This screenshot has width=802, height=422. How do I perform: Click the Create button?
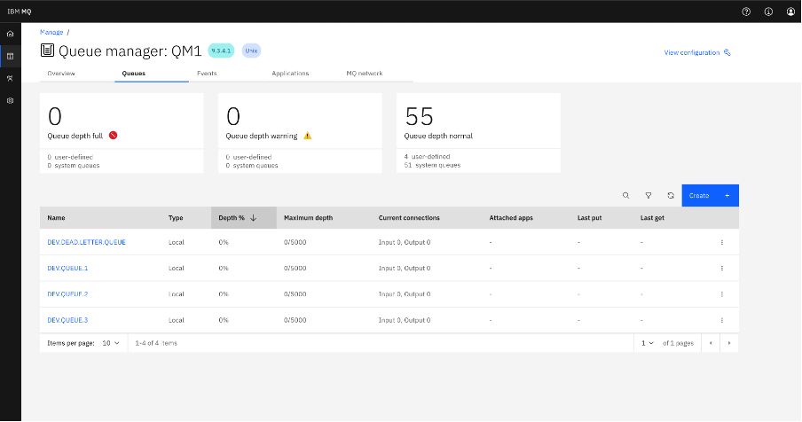click(710, 195)
